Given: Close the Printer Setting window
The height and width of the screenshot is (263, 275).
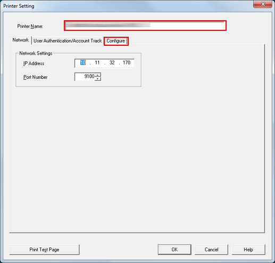Looking at the screenshot, I should point(263,4).
